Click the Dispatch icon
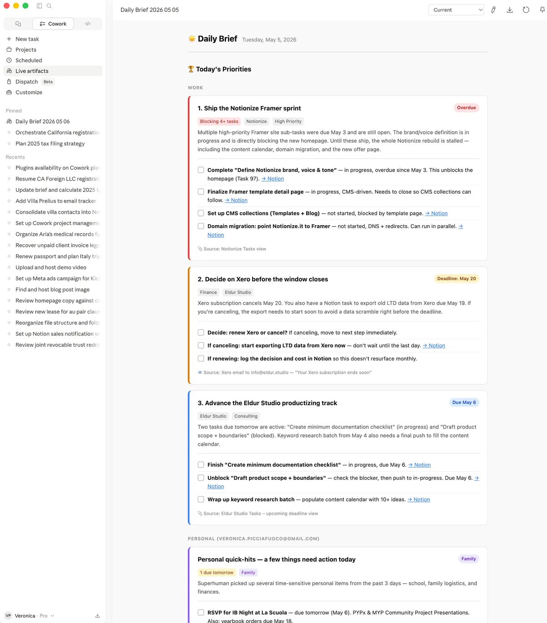 pyautogui.click(x=9, y=82)
